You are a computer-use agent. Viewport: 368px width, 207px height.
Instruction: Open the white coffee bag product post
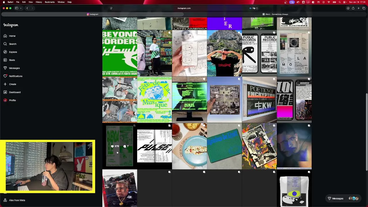click(x=294, y=189)
